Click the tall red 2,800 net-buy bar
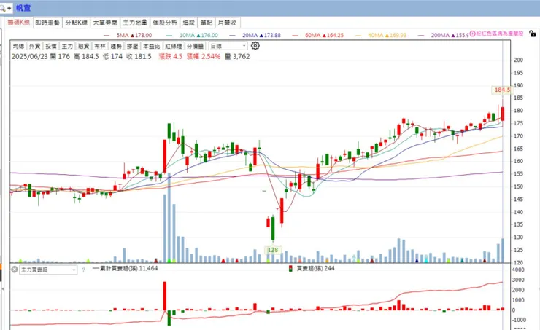The image size is (540, 330). (x=165, y=296)
